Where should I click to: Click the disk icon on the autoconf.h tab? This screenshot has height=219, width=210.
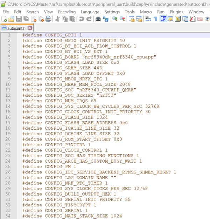click(4, 28)
